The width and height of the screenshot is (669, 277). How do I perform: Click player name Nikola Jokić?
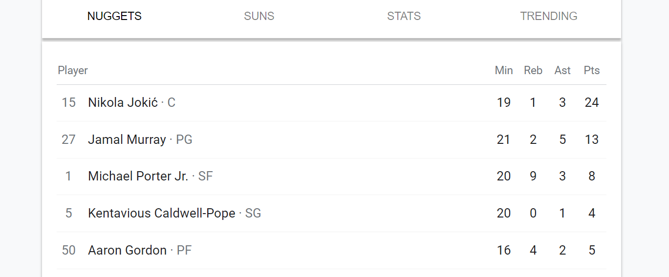click(x=123, y=102)
